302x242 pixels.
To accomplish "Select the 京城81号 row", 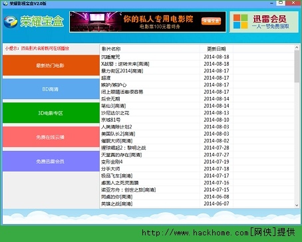I will pos(198,120).
